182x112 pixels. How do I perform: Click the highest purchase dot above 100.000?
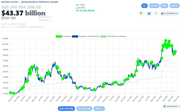(x=166, y=41)
